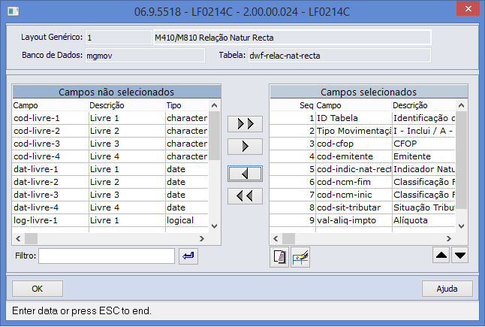485x327 pixels.
Task: Close the LF0214C window
Action: (x=468, y=8)
